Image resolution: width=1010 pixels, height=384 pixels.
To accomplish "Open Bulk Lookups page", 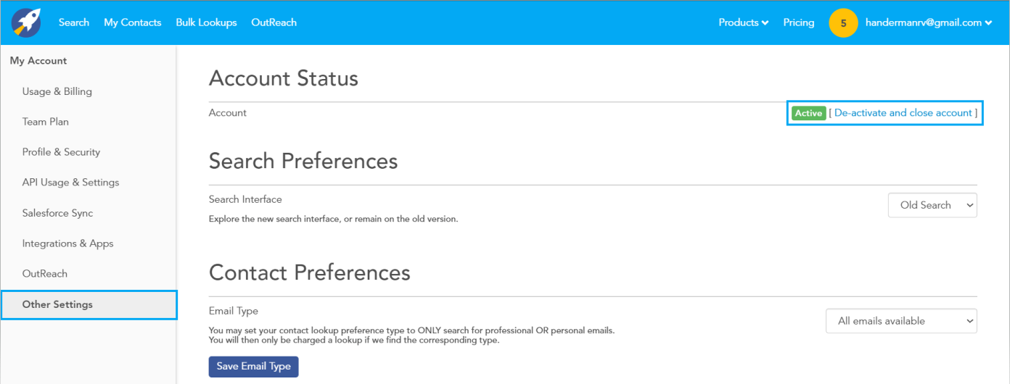I will click(206, 22).
